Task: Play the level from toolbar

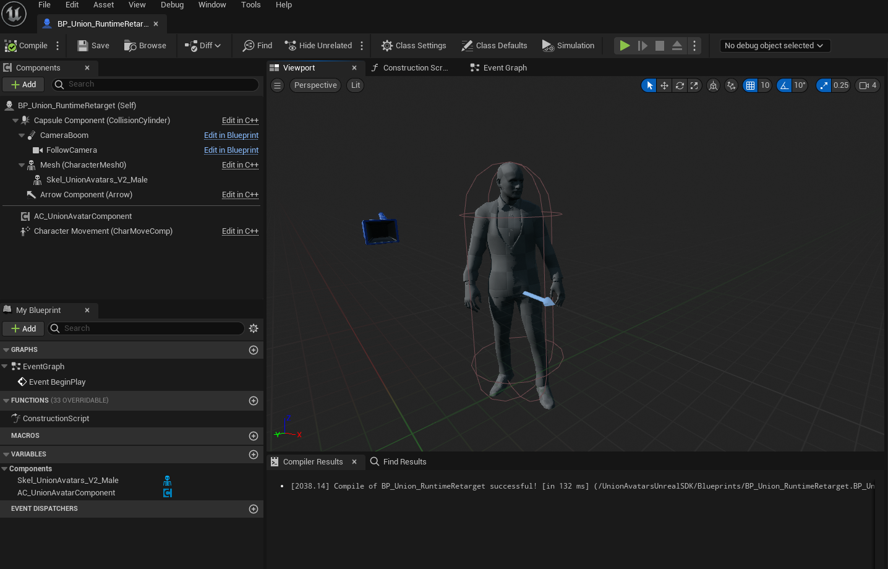Action: (625, 46)
